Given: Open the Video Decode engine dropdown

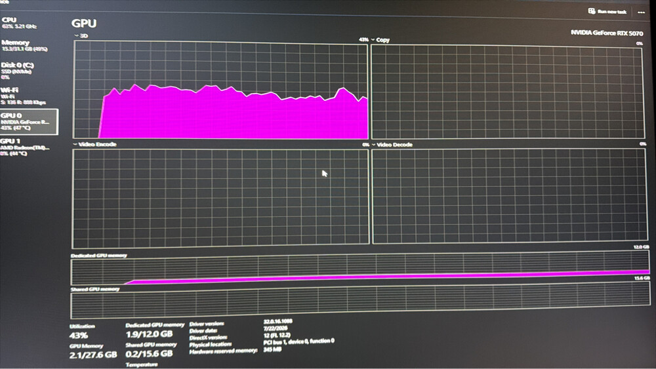Looking at the screenshot, I should [x=374, y=145].
